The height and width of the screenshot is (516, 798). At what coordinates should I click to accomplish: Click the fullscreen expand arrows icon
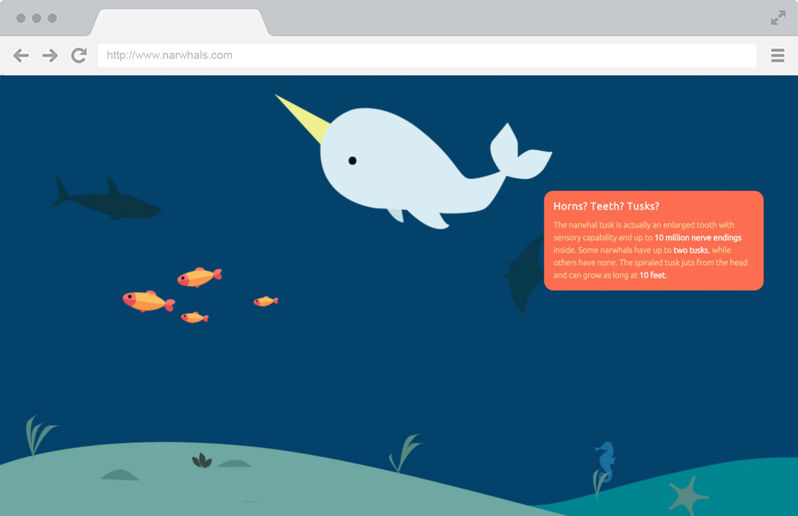[778, 18]
